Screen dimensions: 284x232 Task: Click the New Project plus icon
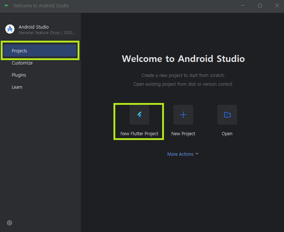click(183, 115)
